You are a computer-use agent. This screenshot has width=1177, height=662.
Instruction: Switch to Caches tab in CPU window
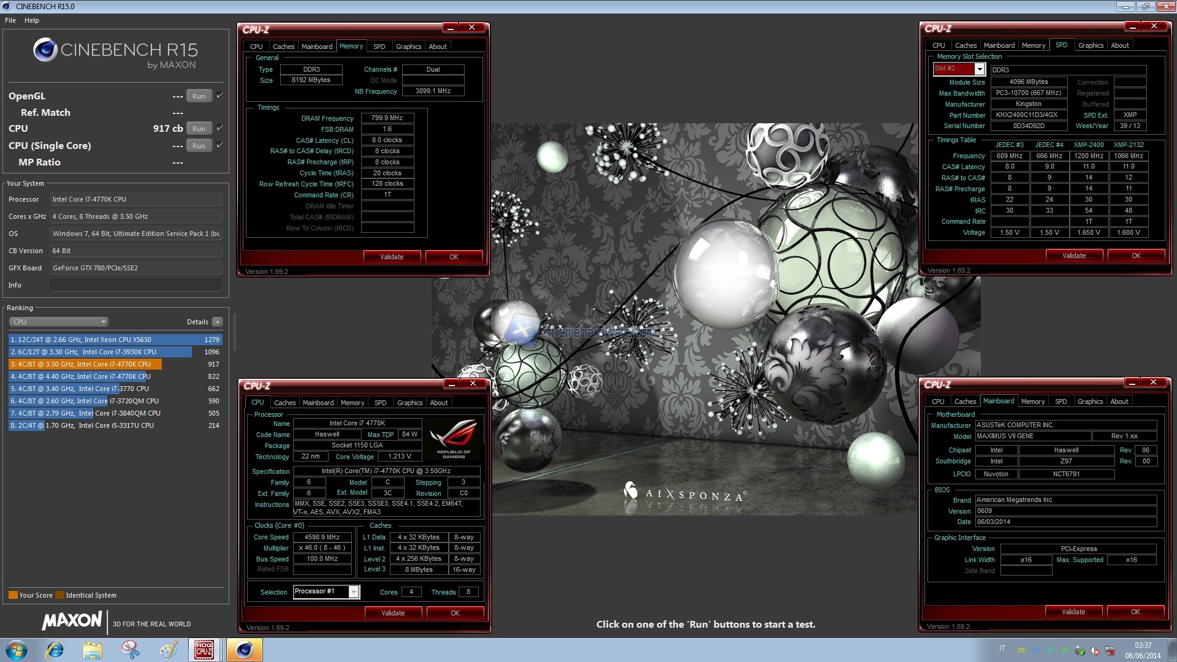click(x=284, y=403)
